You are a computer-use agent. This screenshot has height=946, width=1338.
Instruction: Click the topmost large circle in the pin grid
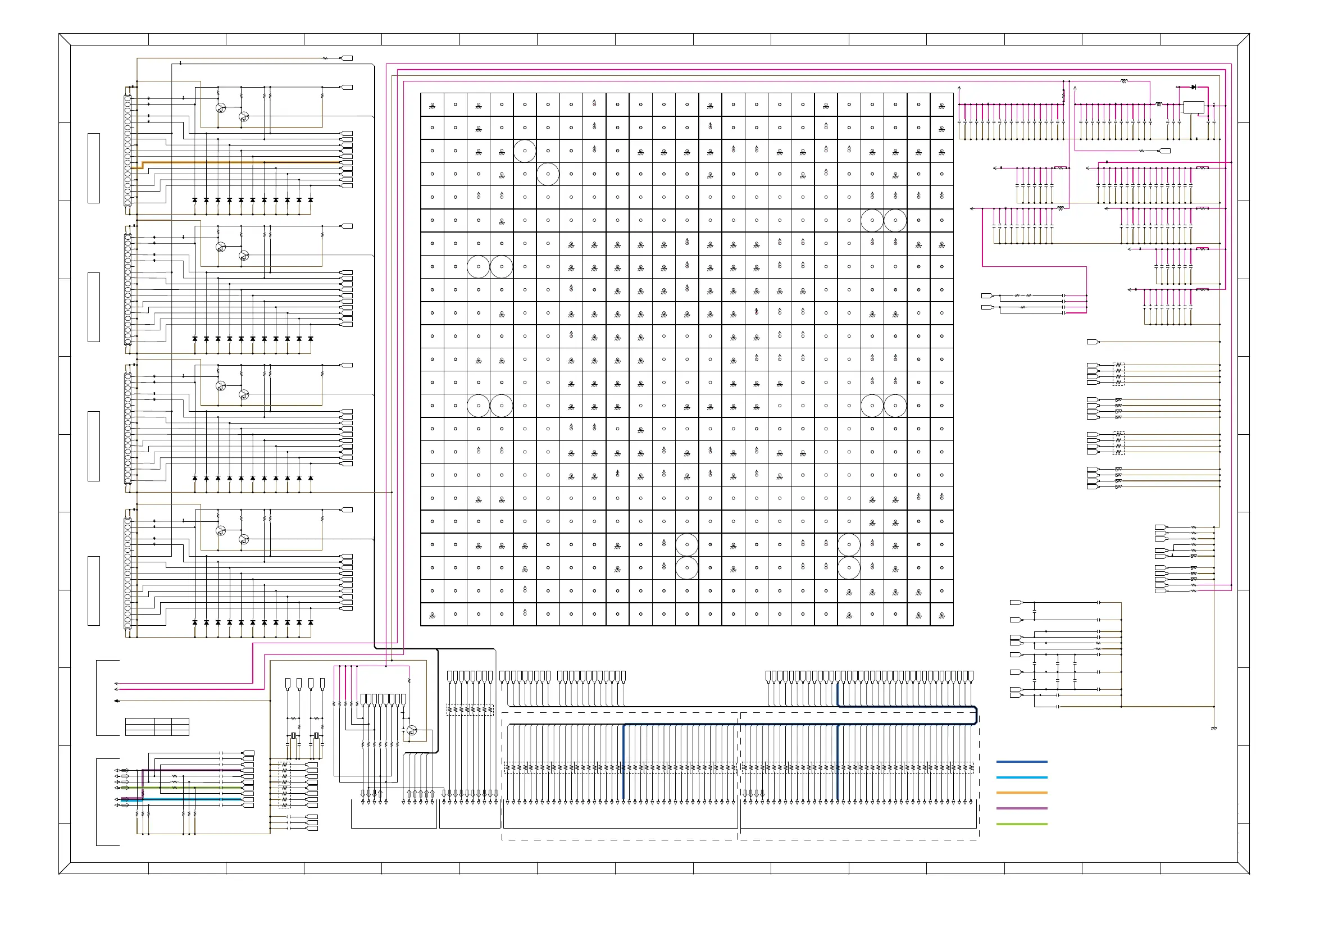click(525, 151)
